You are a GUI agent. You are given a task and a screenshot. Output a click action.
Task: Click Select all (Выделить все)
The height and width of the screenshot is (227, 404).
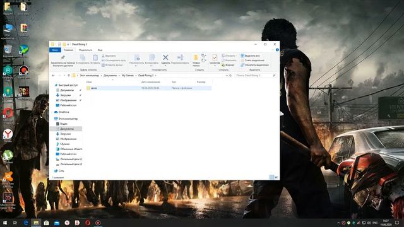(x=250, y=56)
